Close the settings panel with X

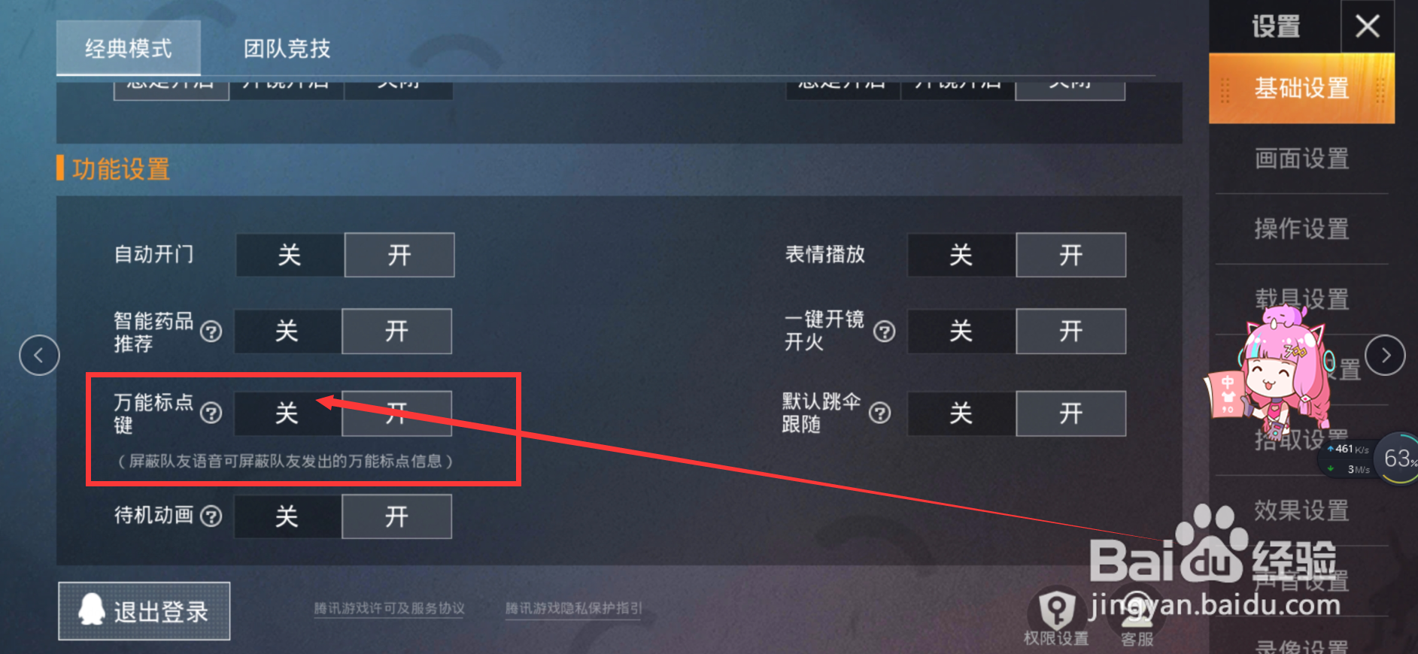(x=1368, y=26)
